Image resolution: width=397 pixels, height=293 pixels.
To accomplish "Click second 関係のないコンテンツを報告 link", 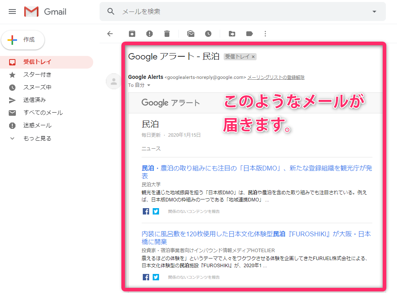I will [194, 277].
